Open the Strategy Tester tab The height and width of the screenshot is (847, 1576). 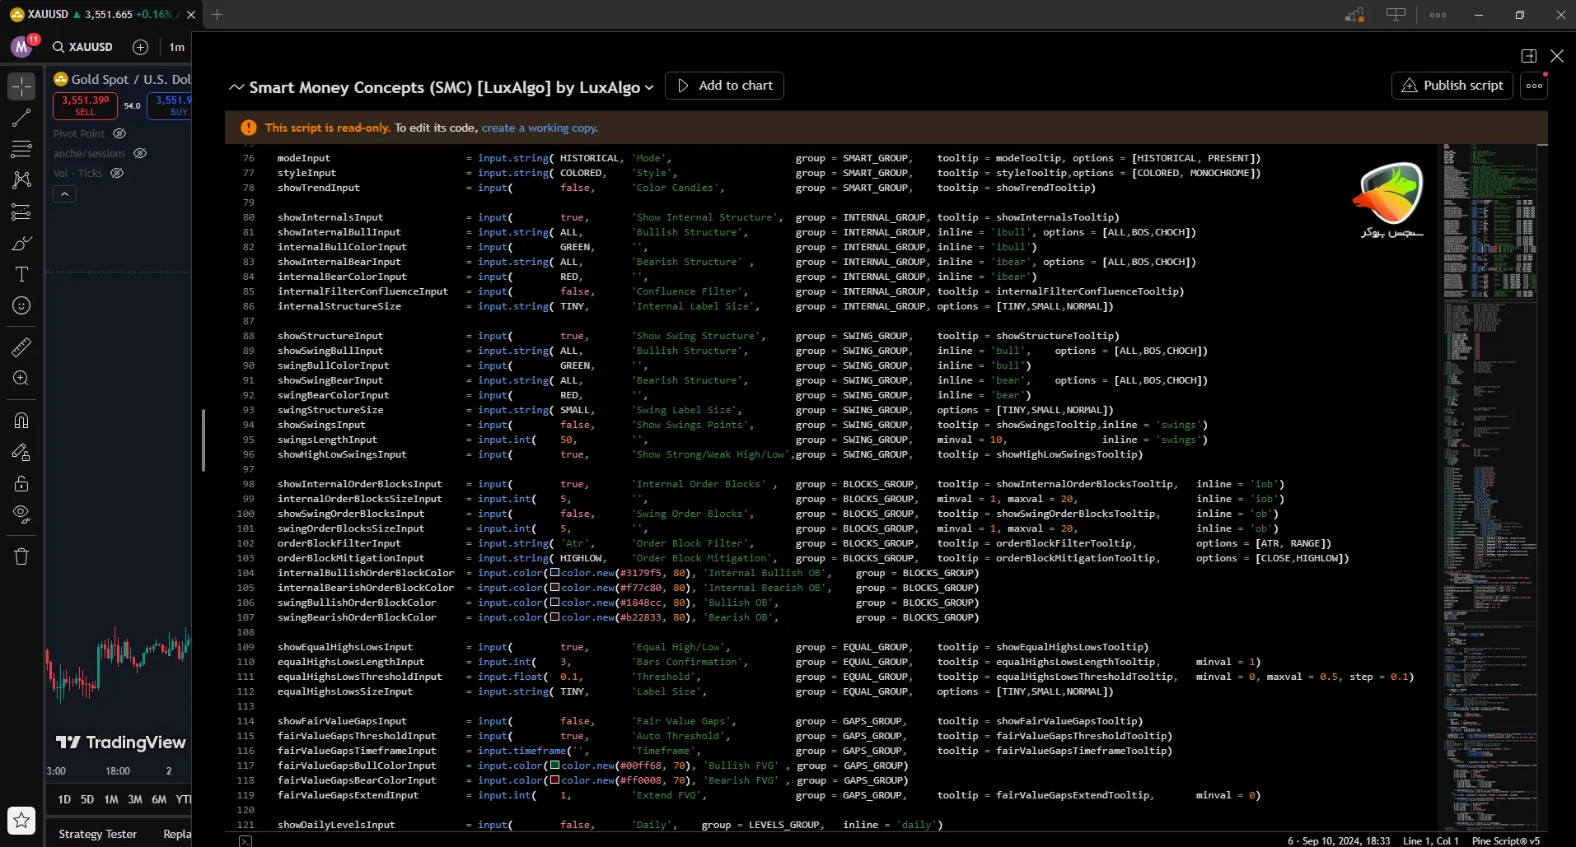click(x=98, y=834)
